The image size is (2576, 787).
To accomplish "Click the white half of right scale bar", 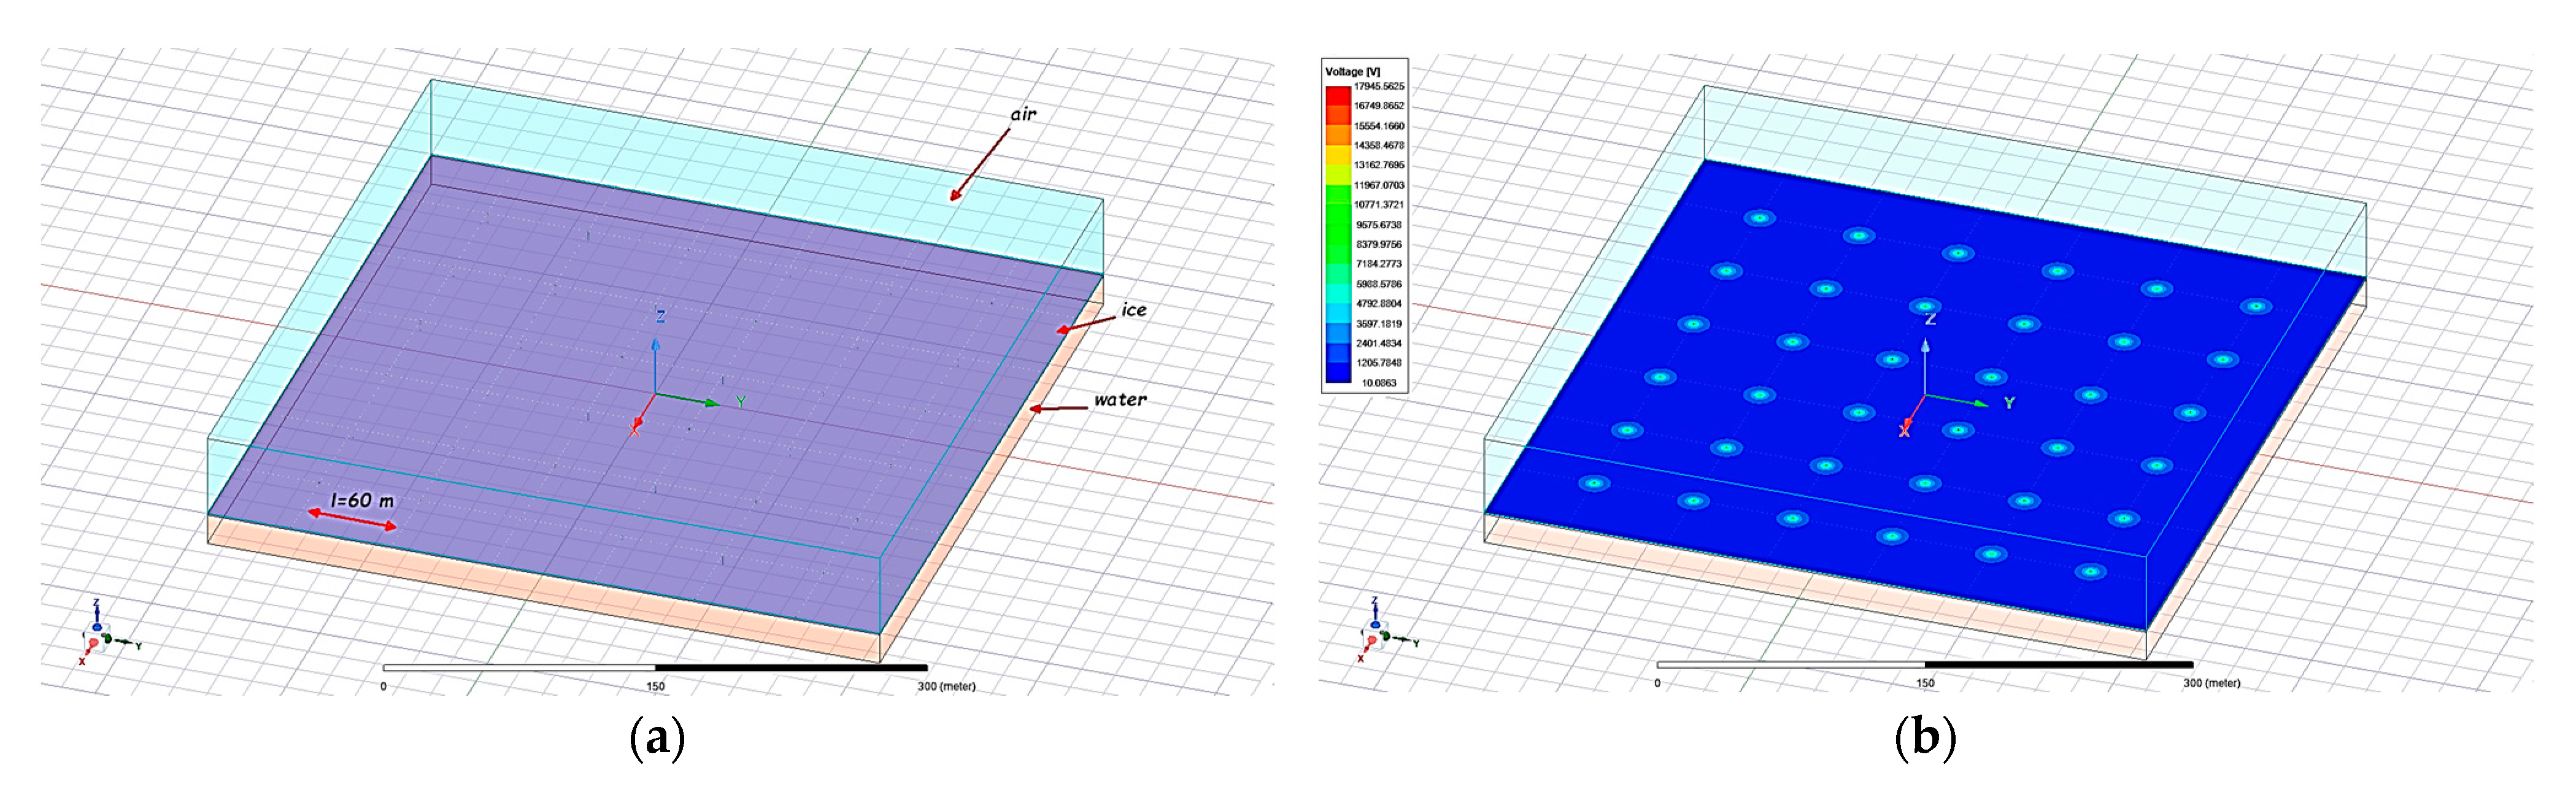I will coord(1790,664).
